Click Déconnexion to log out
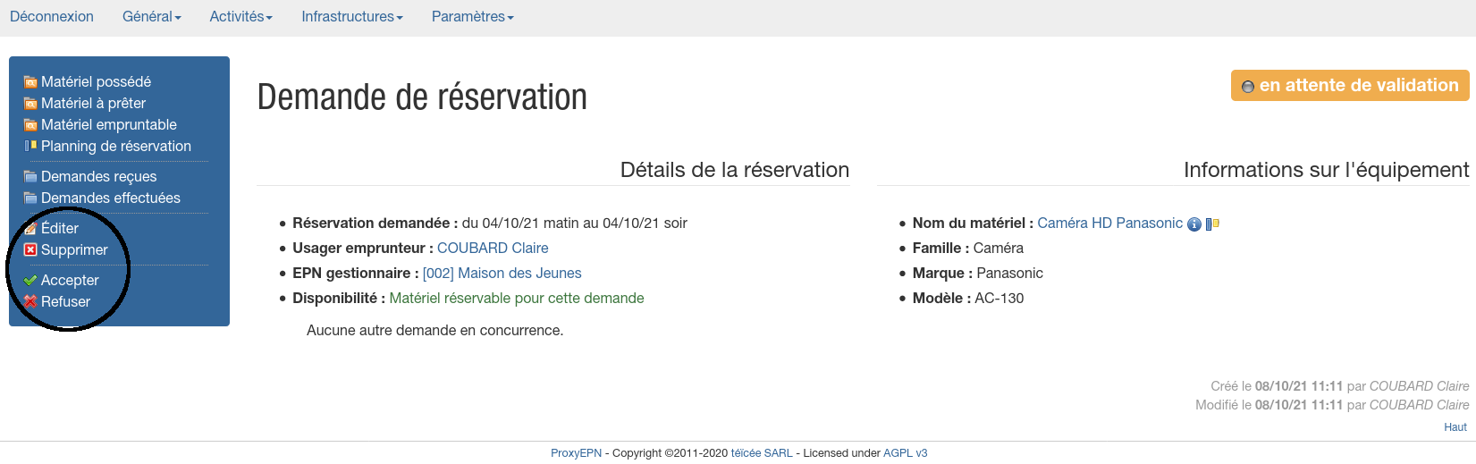The width and height of the screenshot is (1476, 464). (52, 17)
